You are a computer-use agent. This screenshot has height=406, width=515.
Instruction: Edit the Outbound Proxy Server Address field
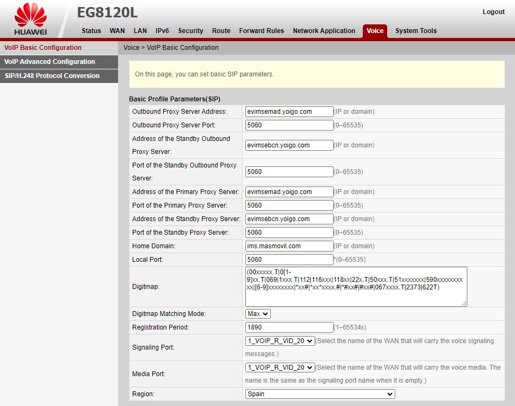click(289, 112)
